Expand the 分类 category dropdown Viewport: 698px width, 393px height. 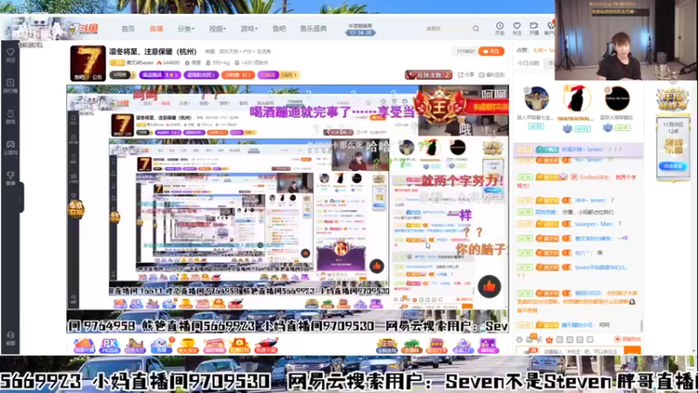[186, 29]
